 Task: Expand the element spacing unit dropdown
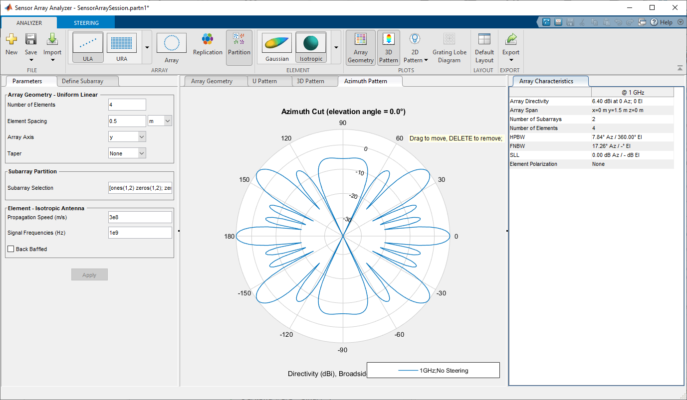[160, 121]
